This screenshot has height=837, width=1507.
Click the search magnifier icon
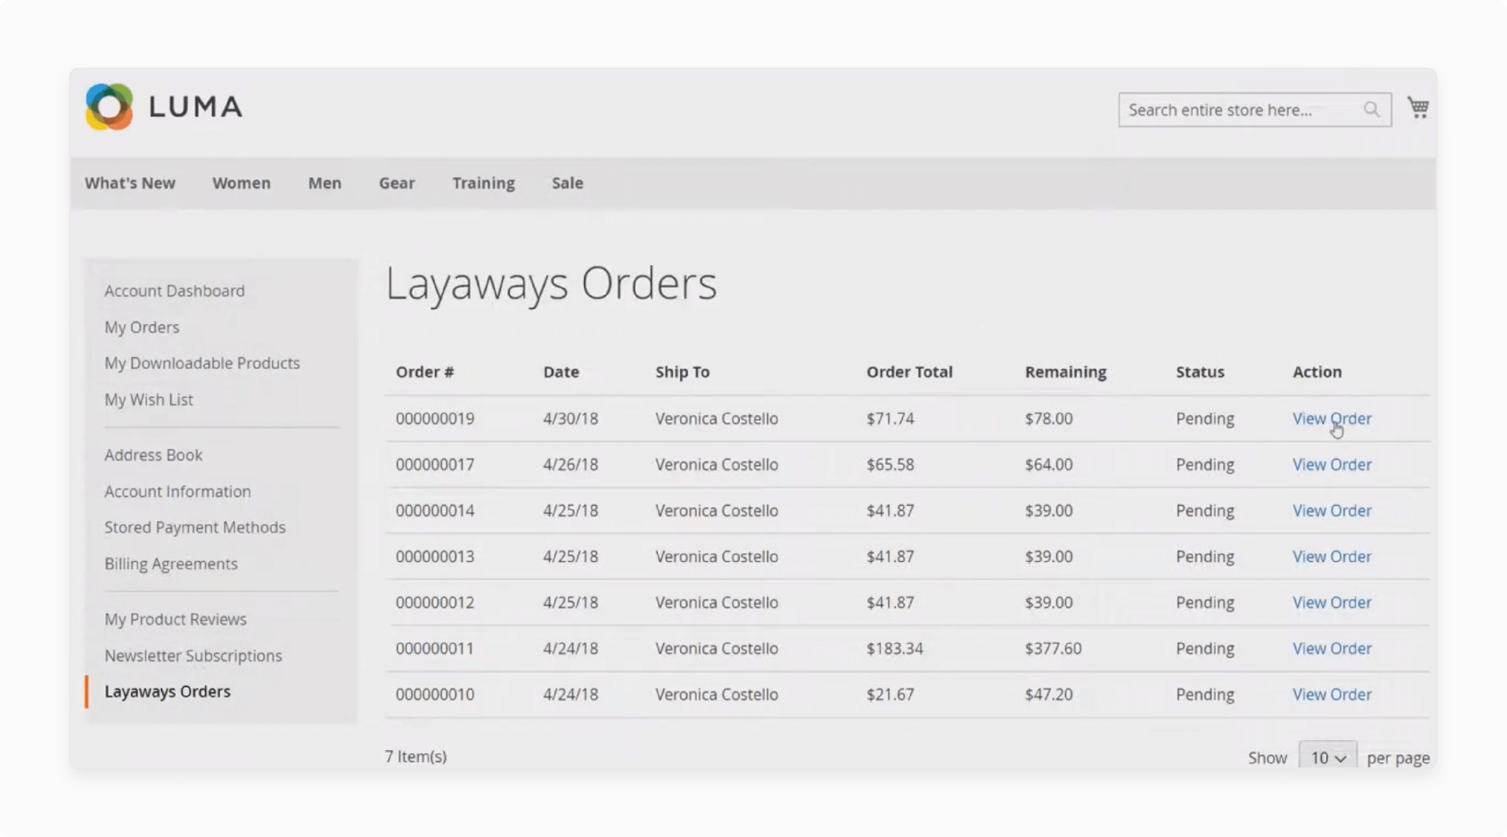[1371, 109]
